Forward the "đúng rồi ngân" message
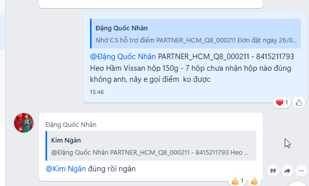 click(287, 171)
